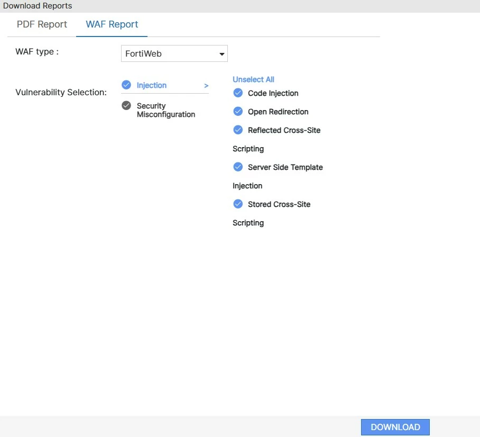Uncheck Server Side Template Injection checkbox
The width and height of the screenshot is (480, 437).
[238, 167]
